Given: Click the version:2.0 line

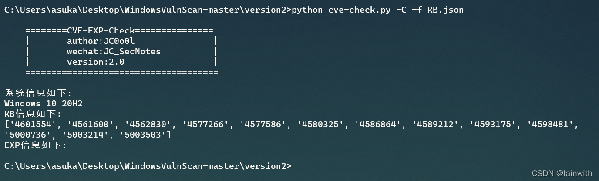Looking at the screenshot, I should pyautogui.click(x=96, y=62).
